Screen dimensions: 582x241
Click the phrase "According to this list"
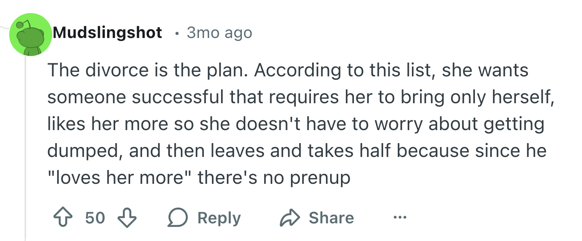(x=343, y=71)
